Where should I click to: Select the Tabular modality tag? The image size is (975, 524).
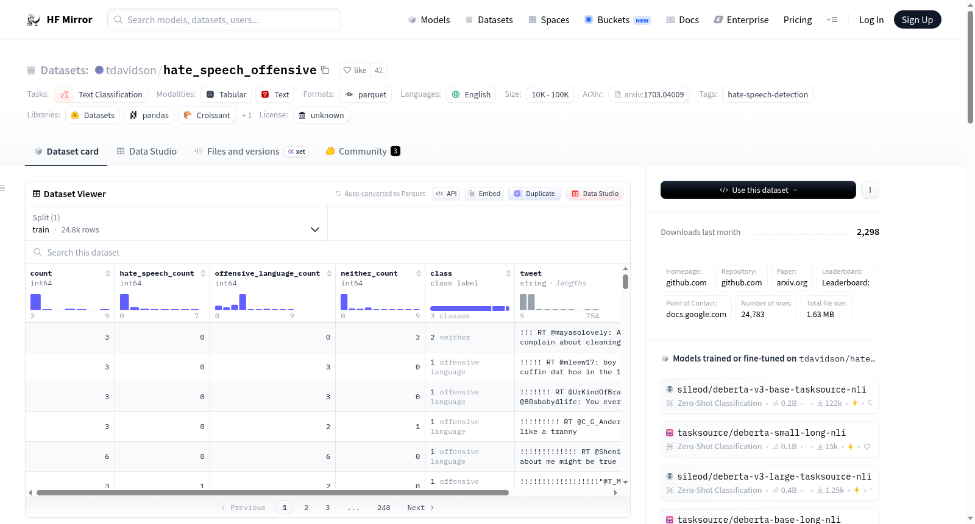coord(226,94)
